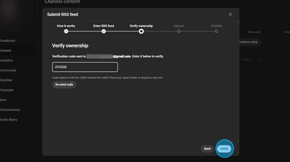Open Analytics in the sidebar
290x162 pixels.
coord(6,60)
